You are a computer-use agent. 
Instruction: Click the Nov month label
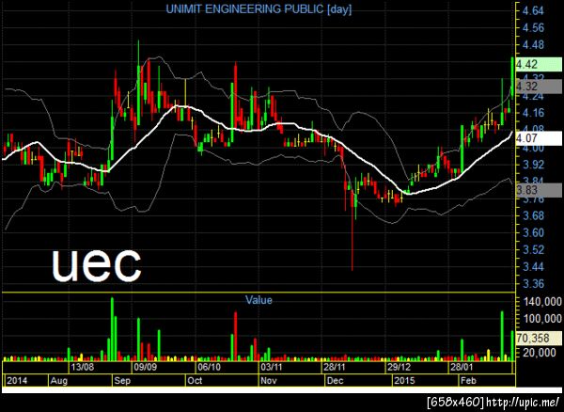point(269,380)
